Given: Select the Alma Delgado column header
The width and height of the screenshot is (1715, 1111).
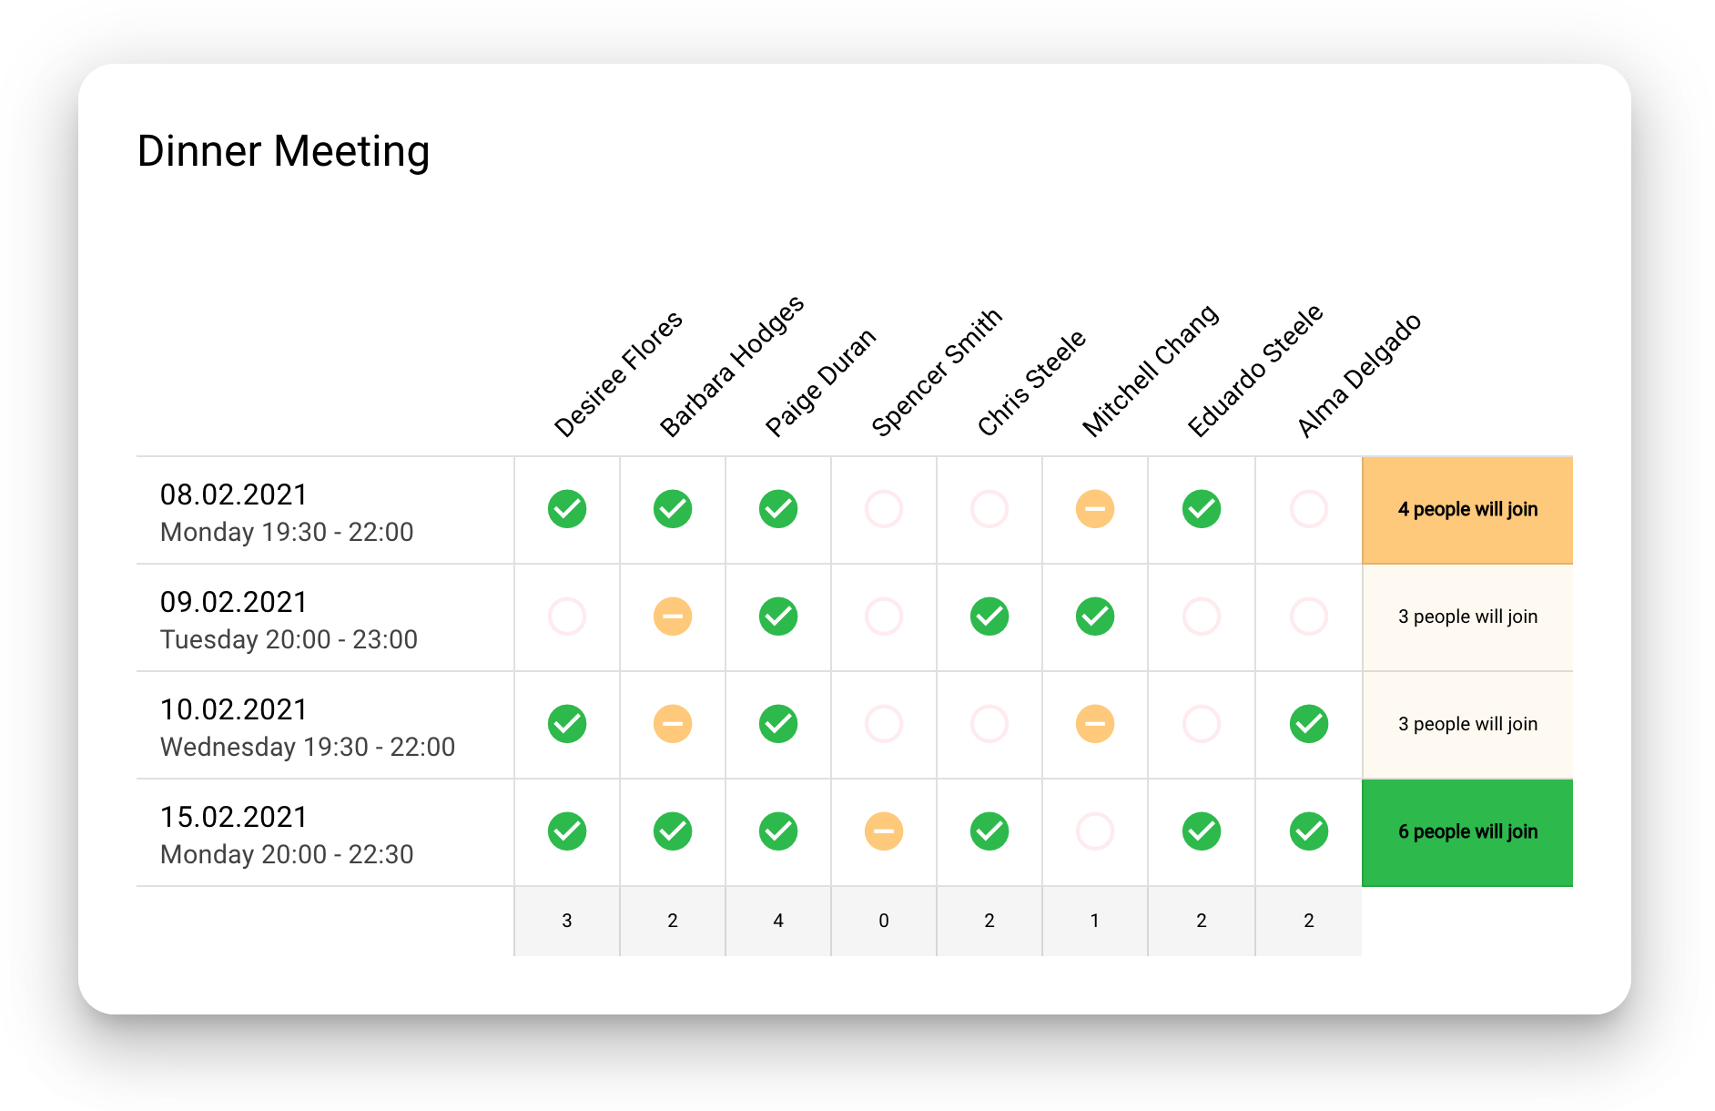Looking at the screenshot, I should coord(1357,375).
